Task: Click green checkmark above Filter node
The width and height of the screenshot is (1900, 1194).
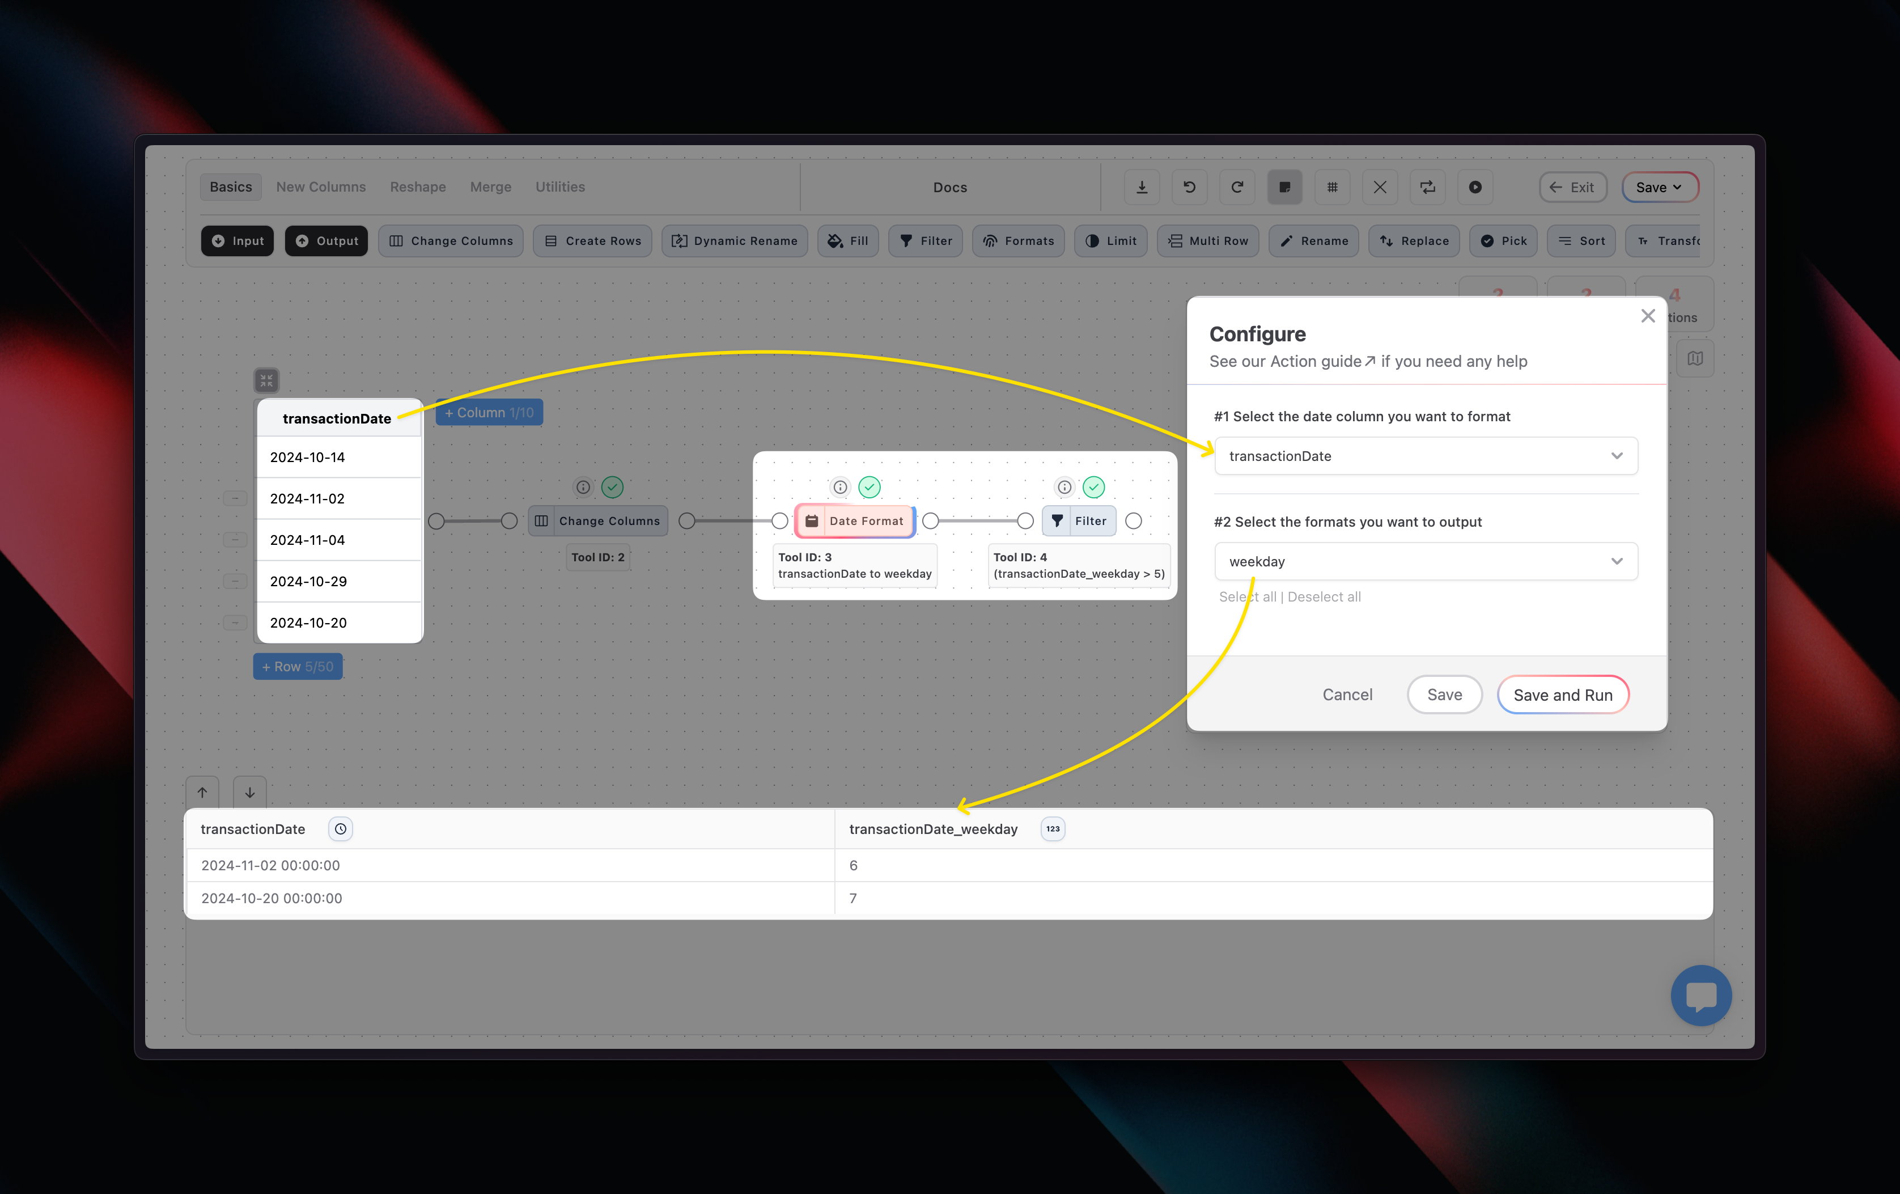Action: (1093, 487)
